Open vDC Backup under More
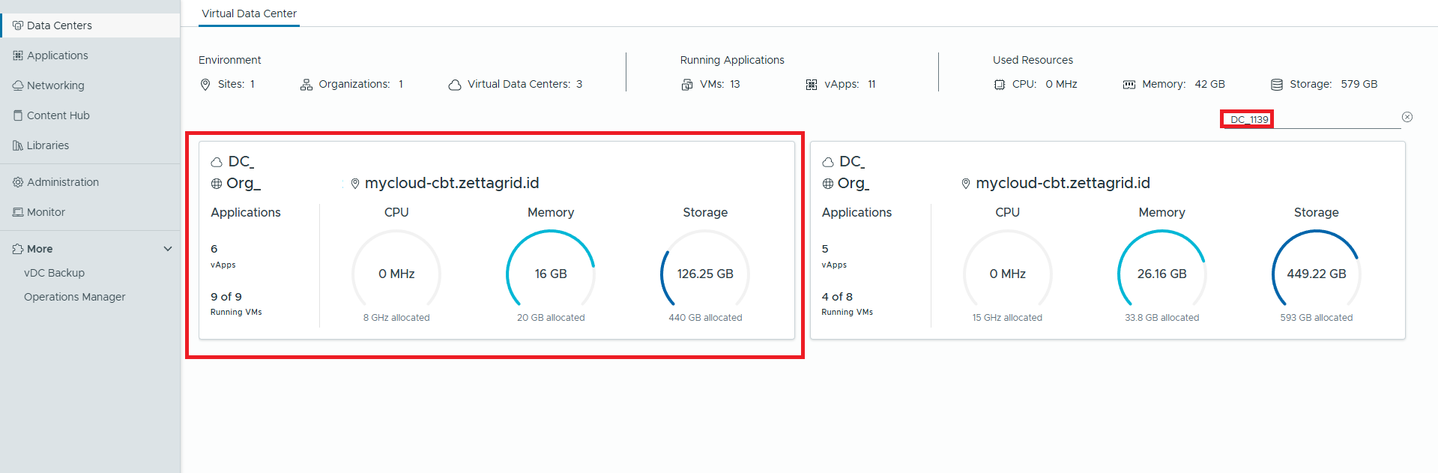The width and height of the screenshot is (1438, 473). click(54, 273)
